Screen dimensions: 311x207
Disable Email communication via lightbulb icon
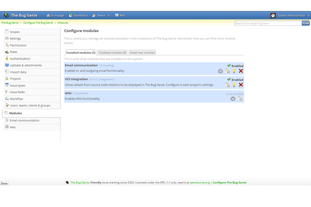coord(234,71)
